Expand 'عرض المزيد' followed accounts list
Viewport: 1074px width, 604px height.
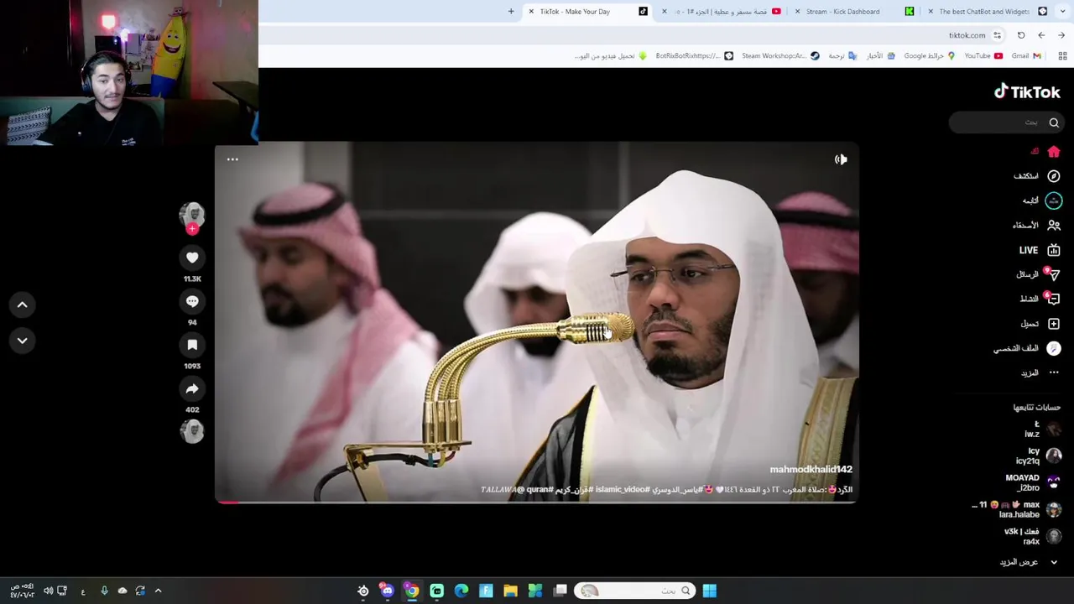[x=1029, y=562]
